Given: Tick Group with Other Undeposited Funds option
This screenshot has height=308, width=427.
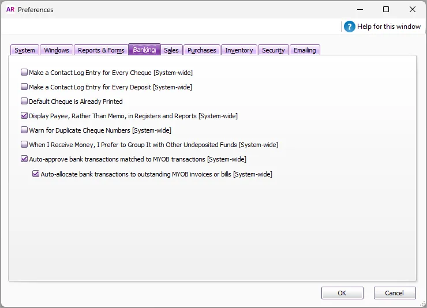Looking at the screenshot, I should coord(24,144).
